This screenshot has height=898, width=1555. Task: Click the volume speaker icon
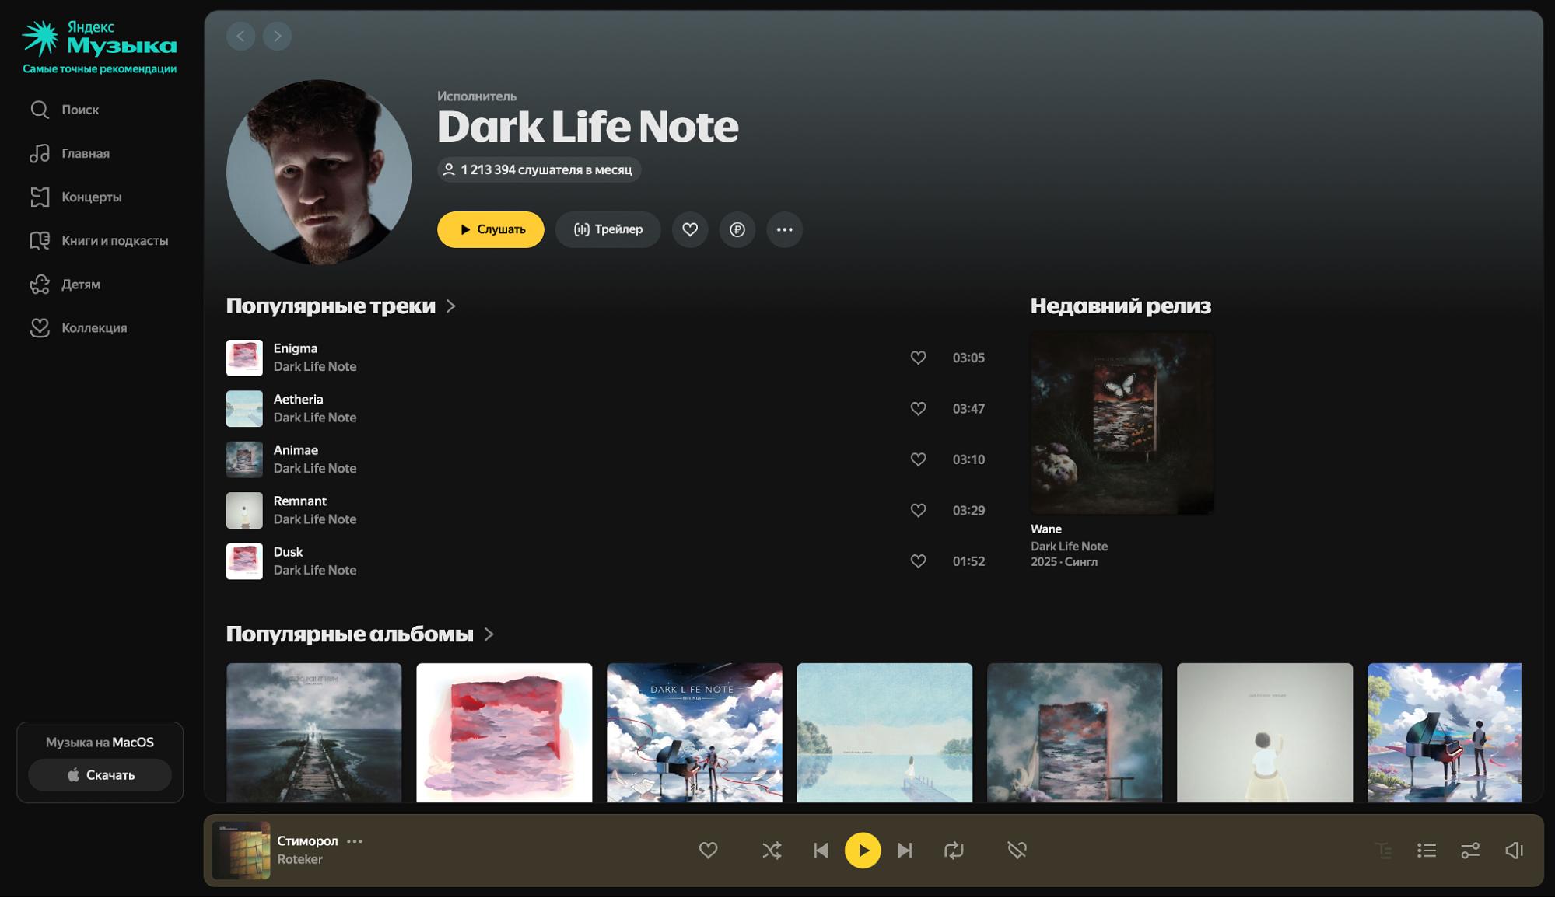(1513, 851)
